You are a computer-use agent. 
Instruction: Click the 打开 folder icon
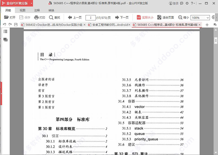click(x=6, y=17)
